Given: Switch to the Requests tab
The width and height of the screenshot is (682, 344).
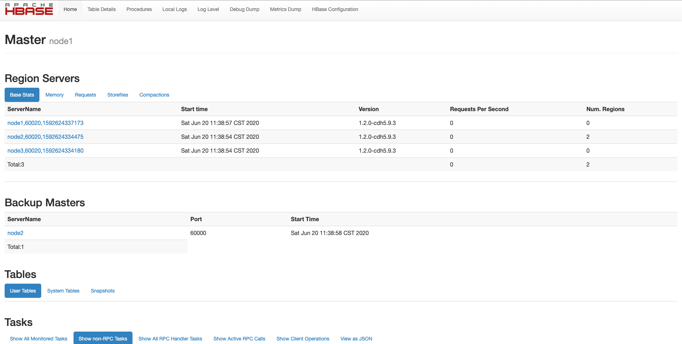Looking at the screenshot, I should point(85,95).
